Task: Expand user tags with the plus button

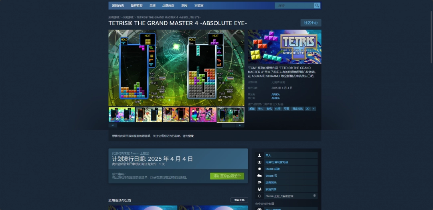Action: pyautogui.click(x=314, y=109)
